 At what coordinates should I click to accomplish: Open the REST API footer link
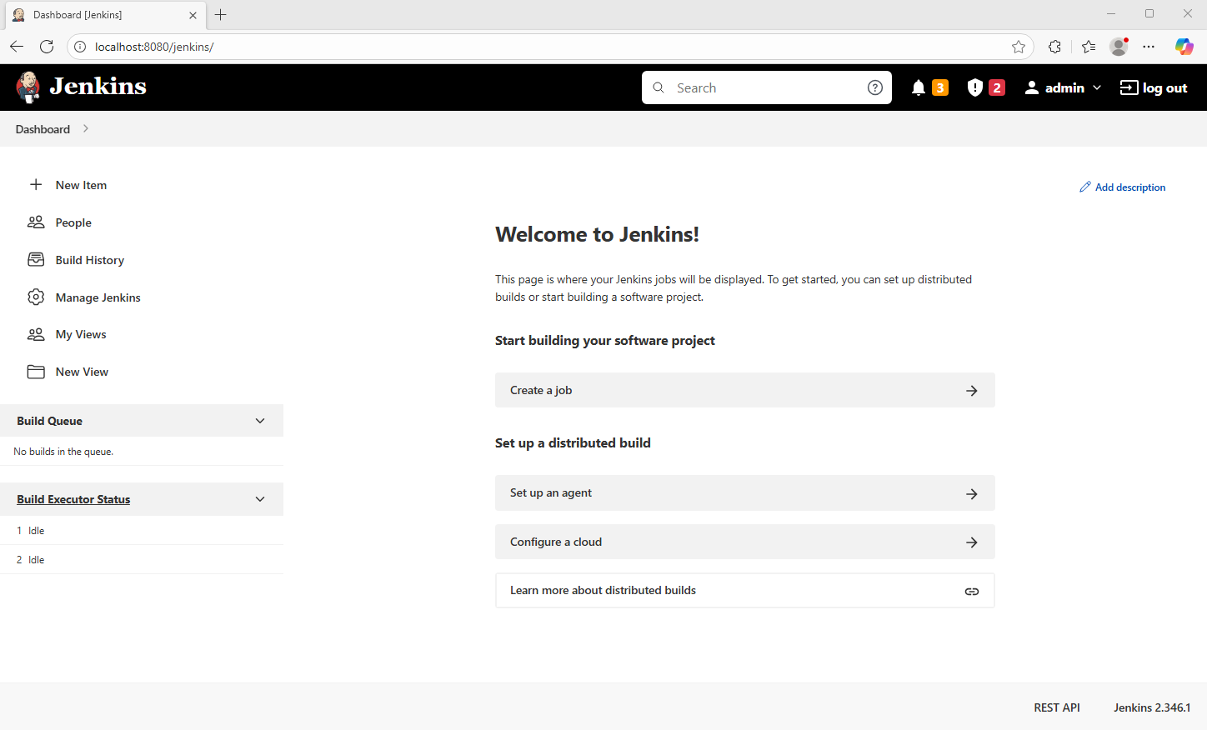pyautogui.click(x=1057, y=707)
